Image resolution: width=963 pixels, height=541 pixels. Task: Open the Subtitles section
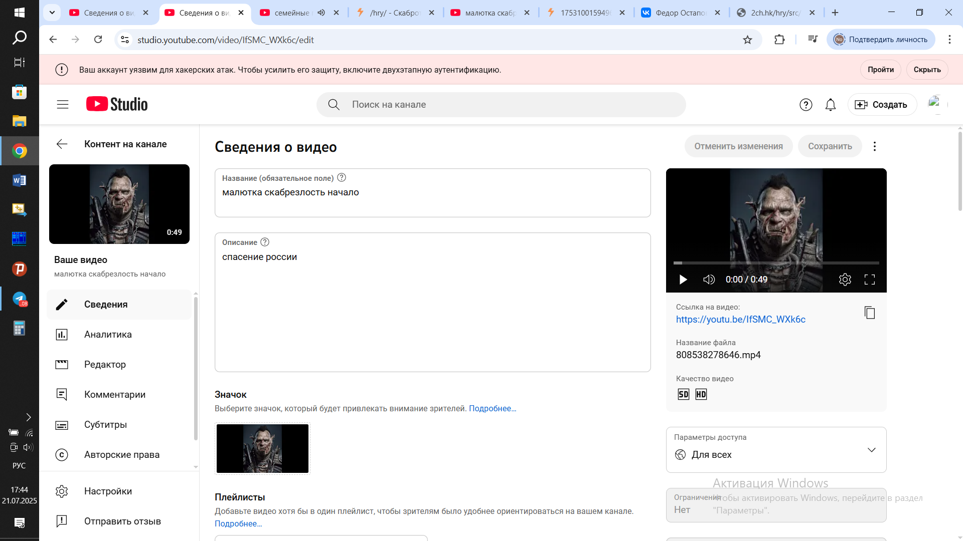pos(105,425)
